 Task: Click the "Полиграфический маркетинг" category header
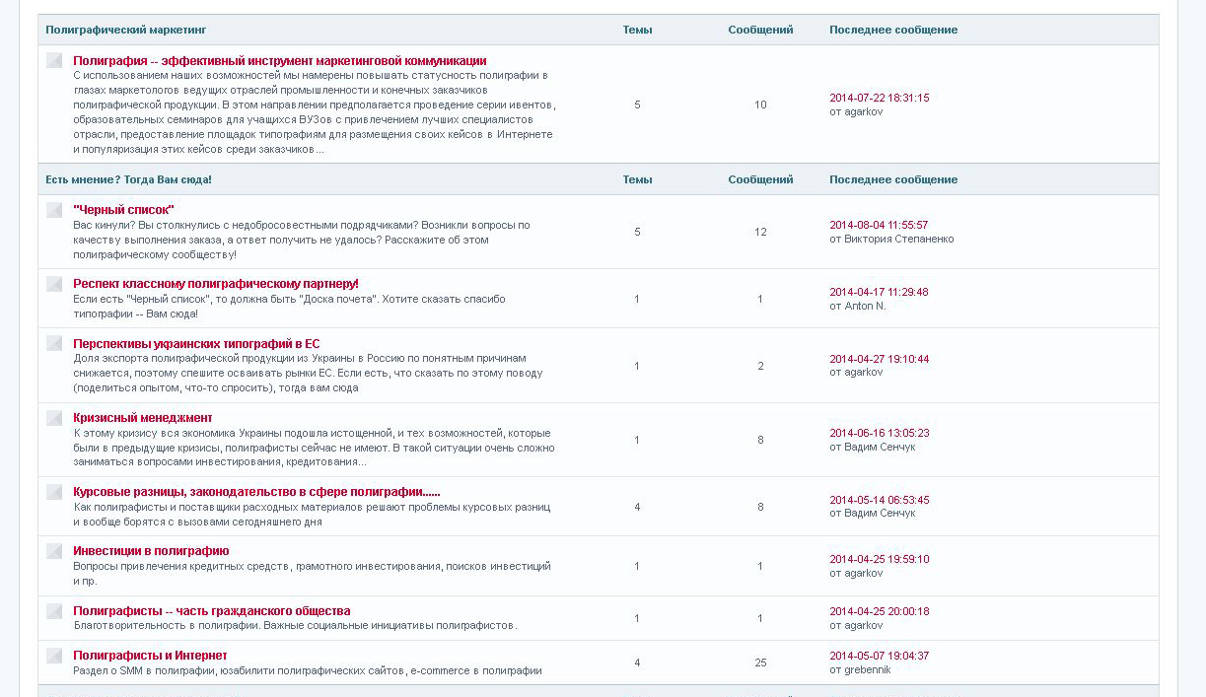(126, 30)
